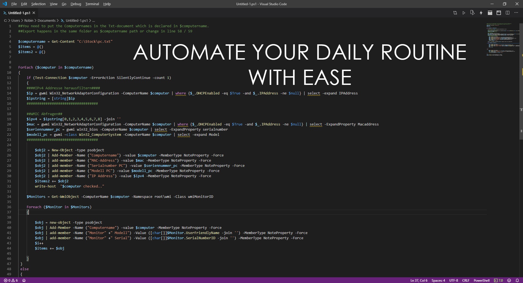523x283 pixels.
Task: Click 'New-Object' on line 25
Action: (62, 150)
